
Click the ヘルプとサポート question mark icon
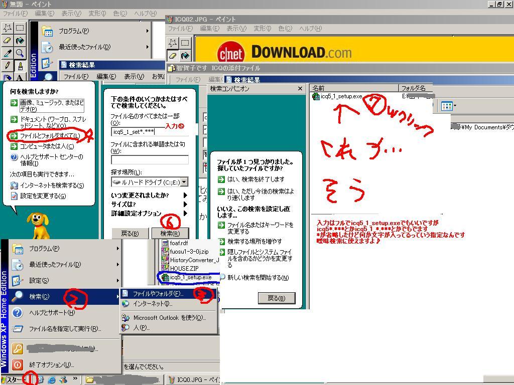coord(18,312)
